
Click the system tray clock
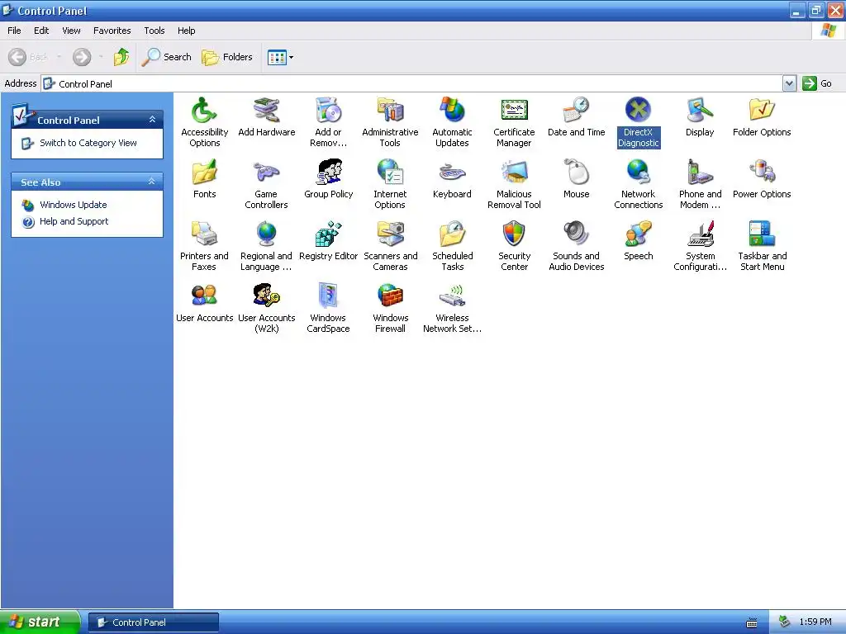tap(815, 622)
